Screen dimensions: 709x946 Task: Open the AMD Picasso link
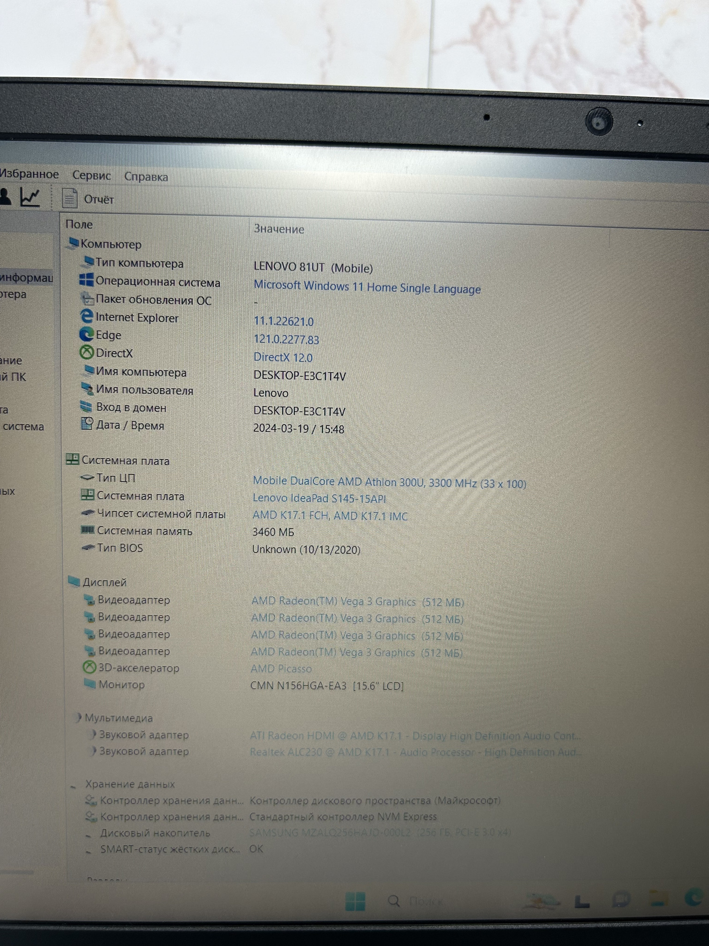click(x=281, y=669)
